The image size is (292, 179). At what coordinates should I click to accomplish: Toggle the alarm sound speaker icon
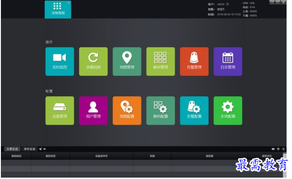45,149
